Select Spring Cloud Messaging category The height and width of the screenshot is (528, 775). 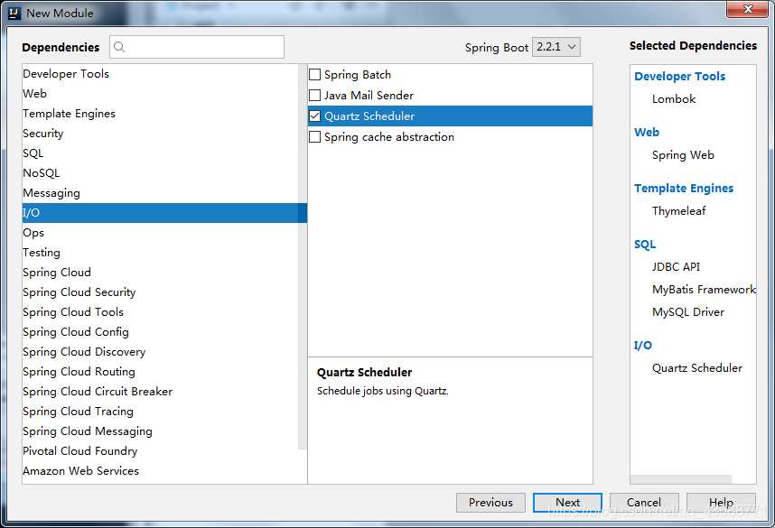[x=160, y=431]
